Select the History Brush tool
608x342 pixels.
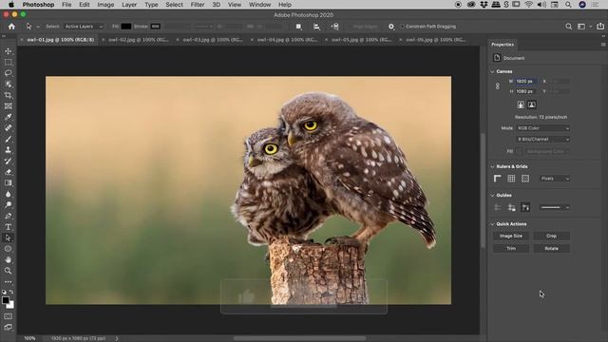tap(8, 161)
